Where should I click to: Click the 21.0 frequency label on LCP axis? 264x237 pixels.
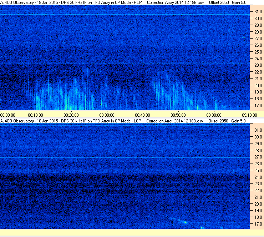258,197
